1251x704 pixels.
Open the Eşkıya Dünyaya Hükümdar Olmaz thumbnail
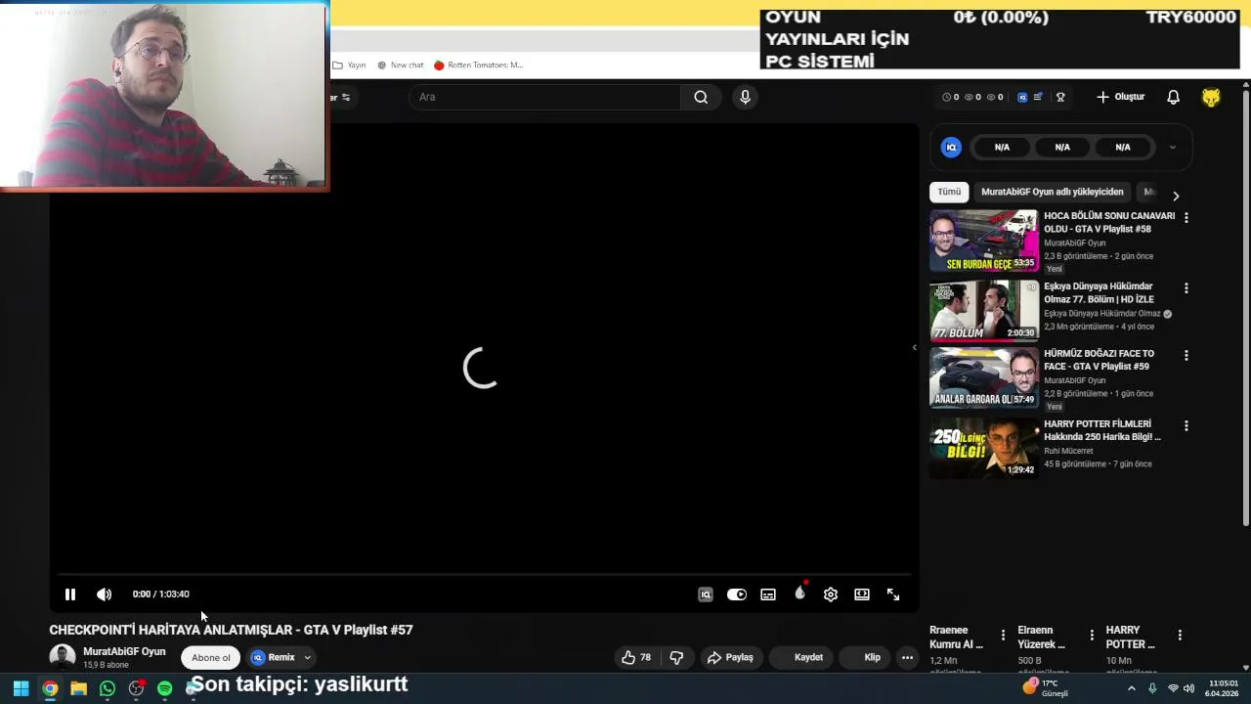tap(983, 310)
